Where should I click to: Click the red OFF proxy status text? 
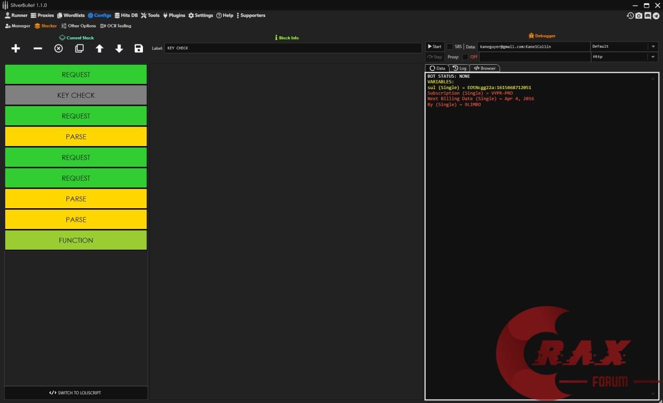pyautogui.click(x=474, y=57)
